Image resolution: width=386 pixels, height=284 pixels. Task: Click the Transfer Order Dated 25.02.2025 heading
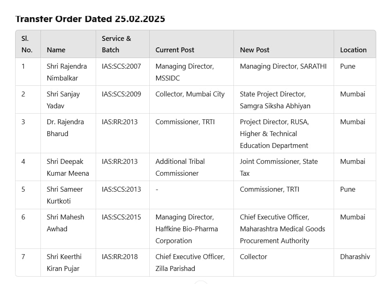pos(90,19)
